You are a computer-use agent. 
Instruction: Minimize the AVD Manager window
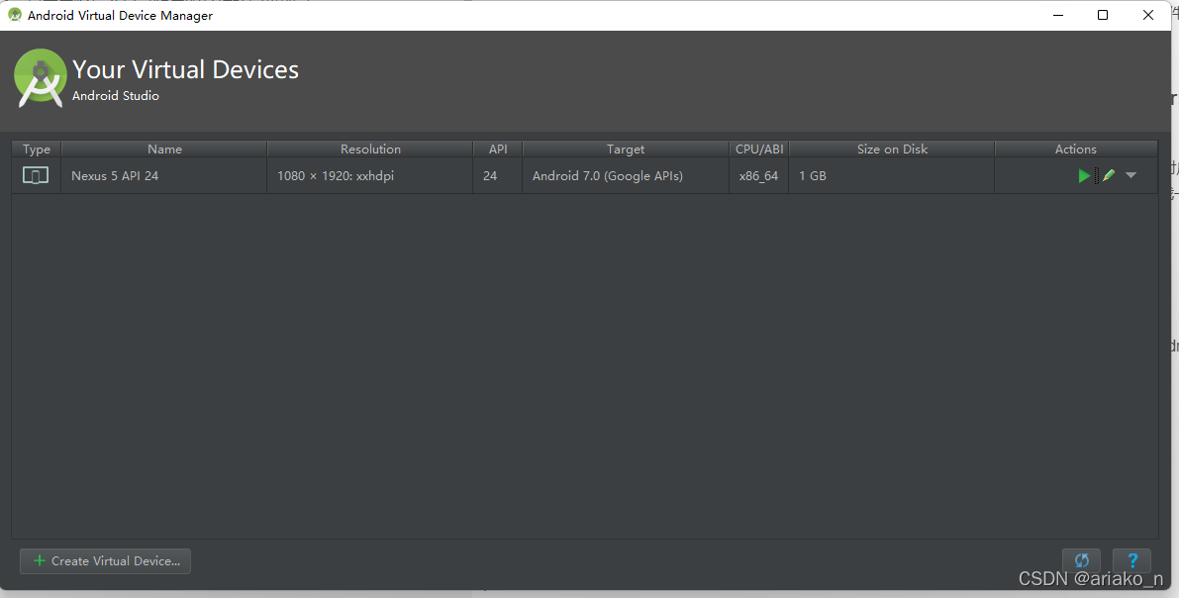coord(1058,15)
